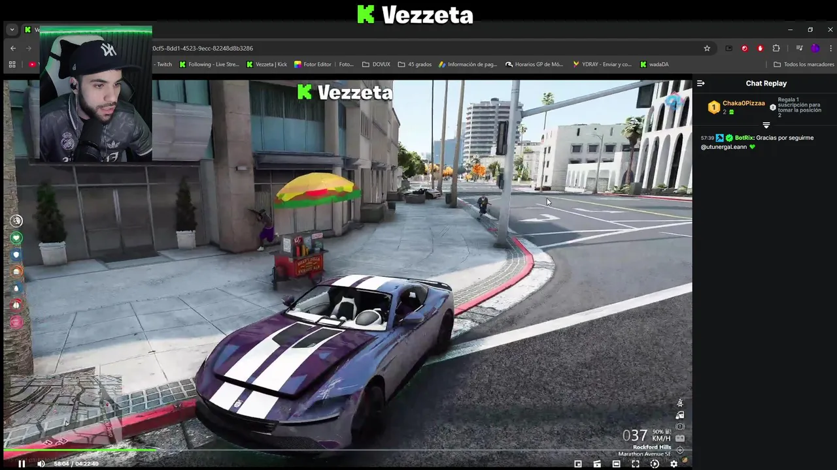Open the Foto... bookmark
Screen dimensions: 837x470
pos(346,65)
